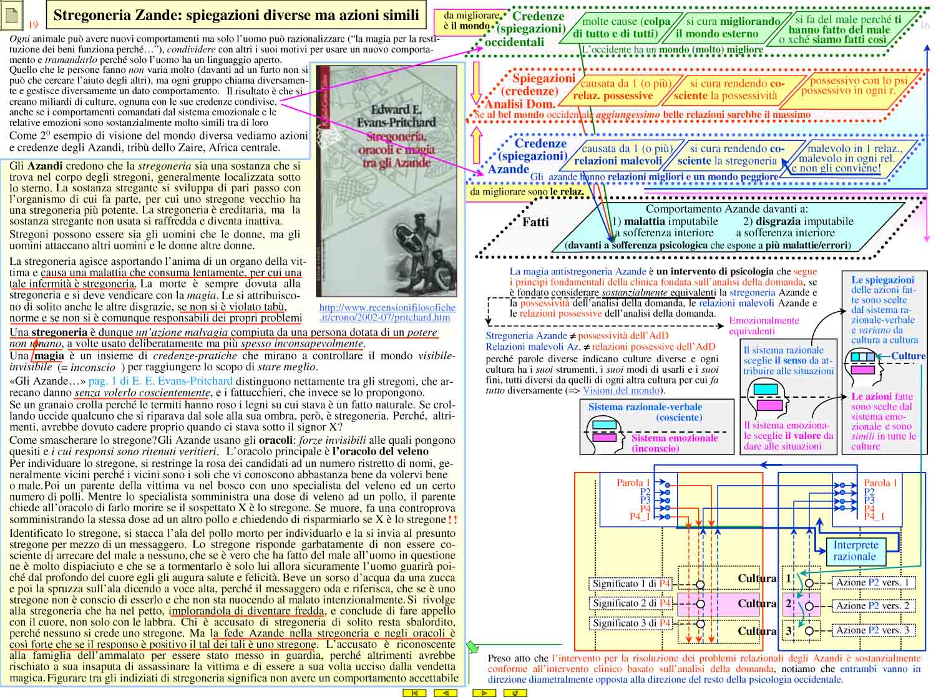This screenshot has width=936, height=697.
Task: Go to the previous page with the left arrow button
Action: tap(446, 693)
